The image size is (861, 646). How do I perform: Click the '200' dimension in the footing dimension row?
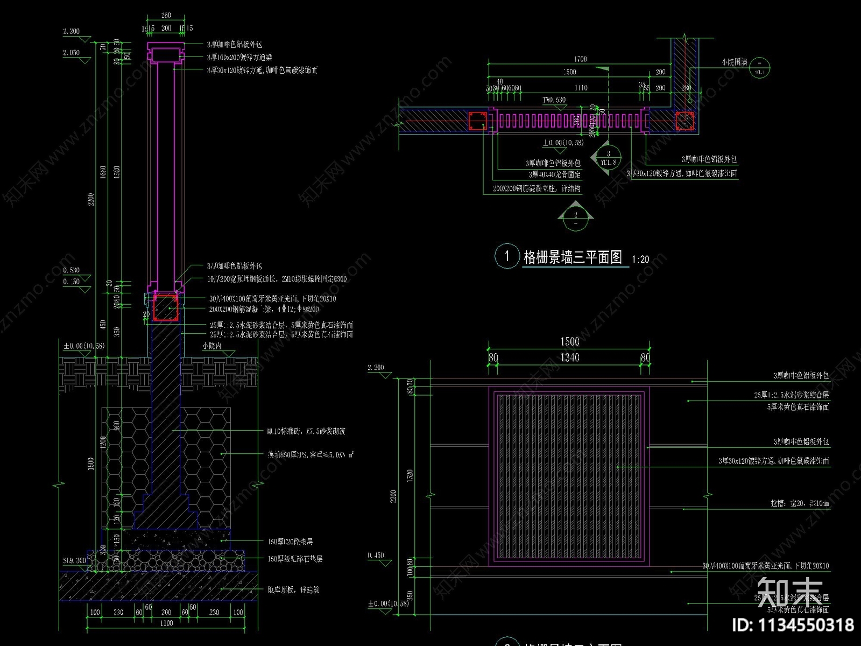(166, 613)
